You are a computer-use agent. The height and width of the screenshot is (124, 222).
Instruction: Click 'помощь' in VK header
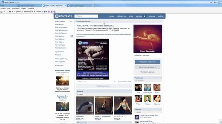152,16
